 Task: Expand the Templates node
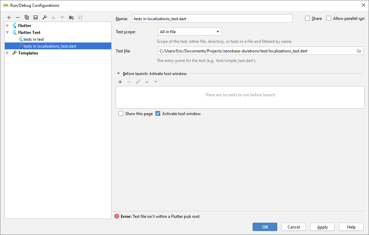(8, 53)
